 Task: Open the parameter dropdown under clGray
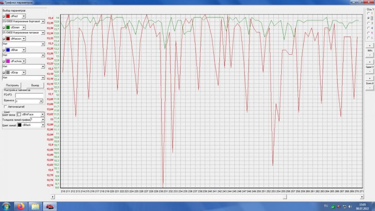[x=43, y=78]
